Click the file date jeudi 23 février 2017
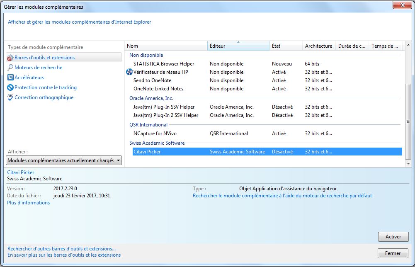The height and width of the screenshot is (267, 415). click(82, 196)
